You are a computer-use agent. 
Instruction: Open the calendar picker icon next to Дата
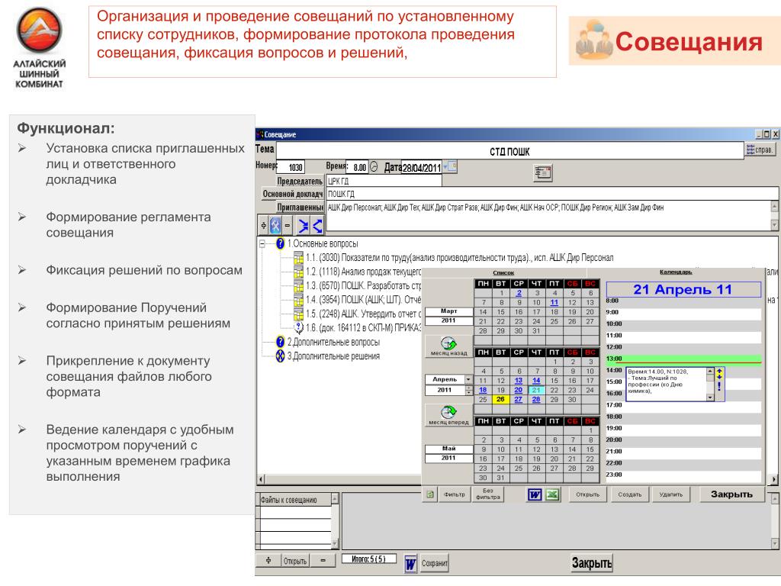click(x=452, y=166)
